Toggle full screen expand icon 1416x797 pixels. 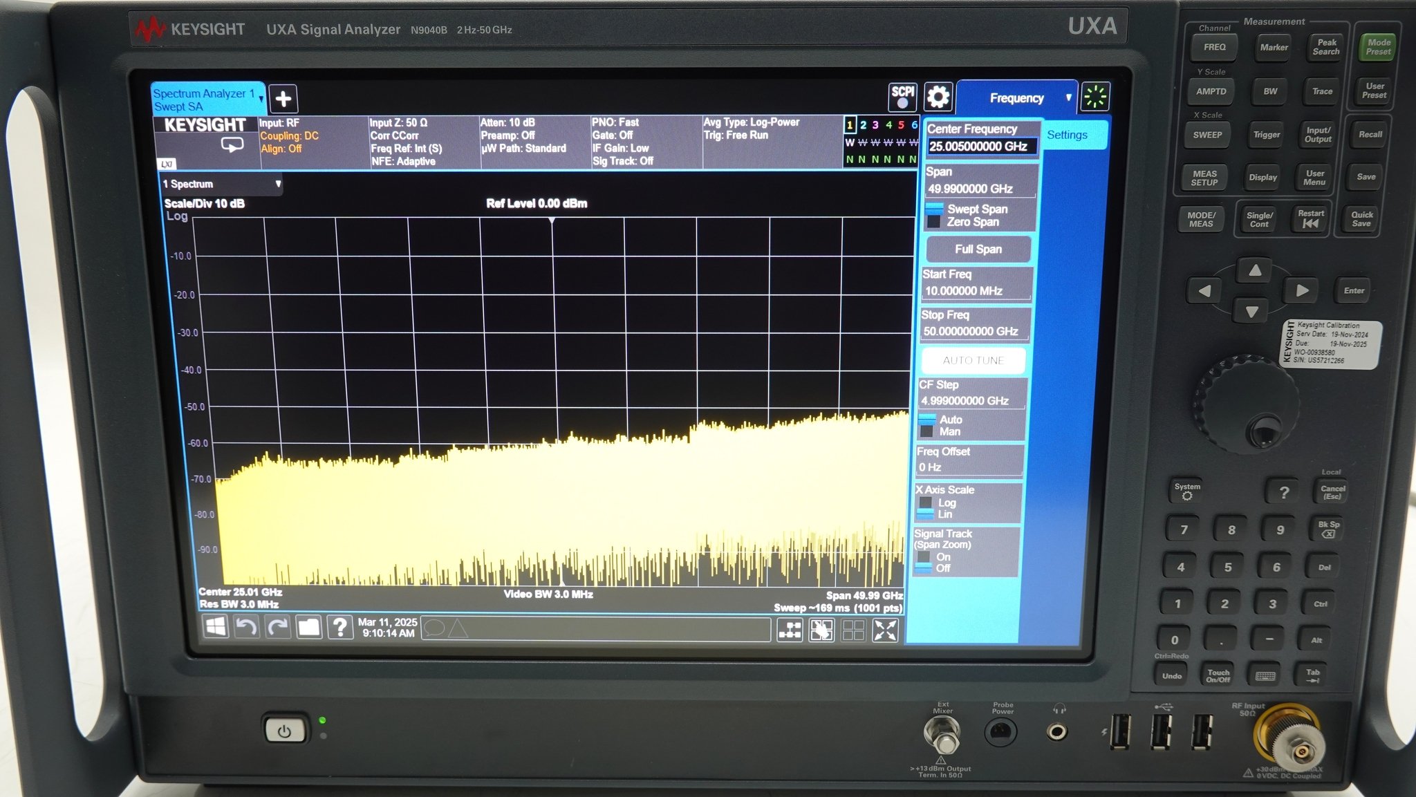885,630
